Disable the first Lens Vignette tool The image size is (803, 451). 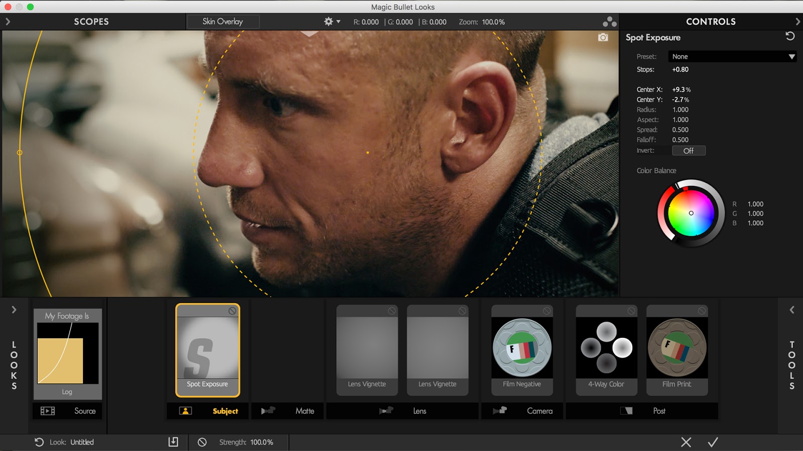click(391, 311)
